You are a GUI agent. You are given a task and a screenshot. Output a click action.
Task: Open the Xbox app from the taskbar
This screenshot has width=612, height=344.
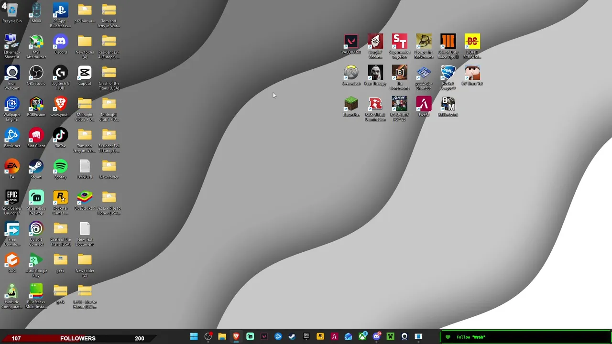pos(362,337)
